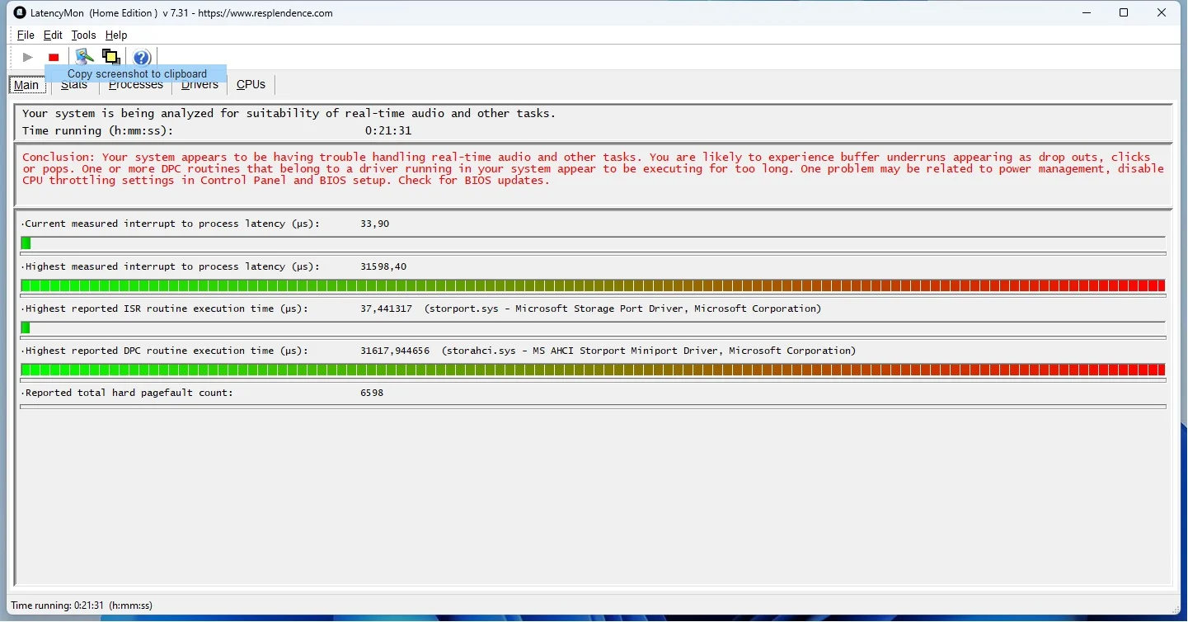Open the Tools menu
The height and width of the screenshot is (622, 1188).
click(x=83, y=35)
